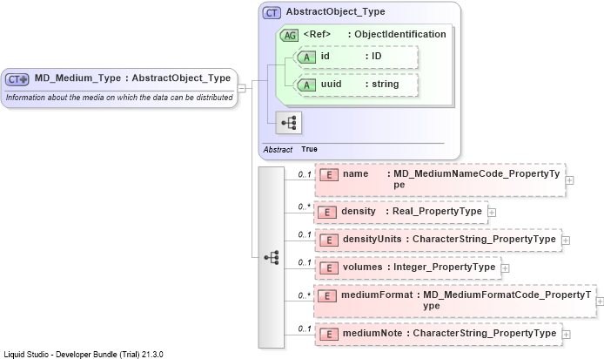Select mediumFormat MD_MediumFormatCode_PropertyType label
604x359 pixels.
(466, 300)
